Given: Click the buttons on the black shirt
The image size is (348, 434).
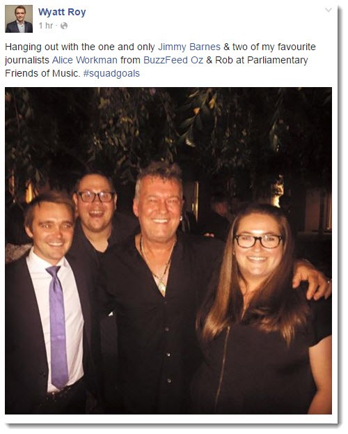Looking at the screenshot, I should point(168,355).
